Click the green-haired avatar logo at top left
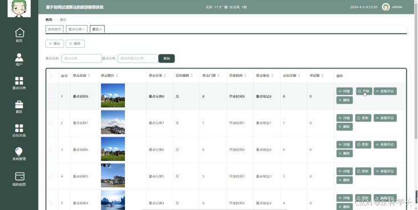418x210 pixels. click(19, 8)
